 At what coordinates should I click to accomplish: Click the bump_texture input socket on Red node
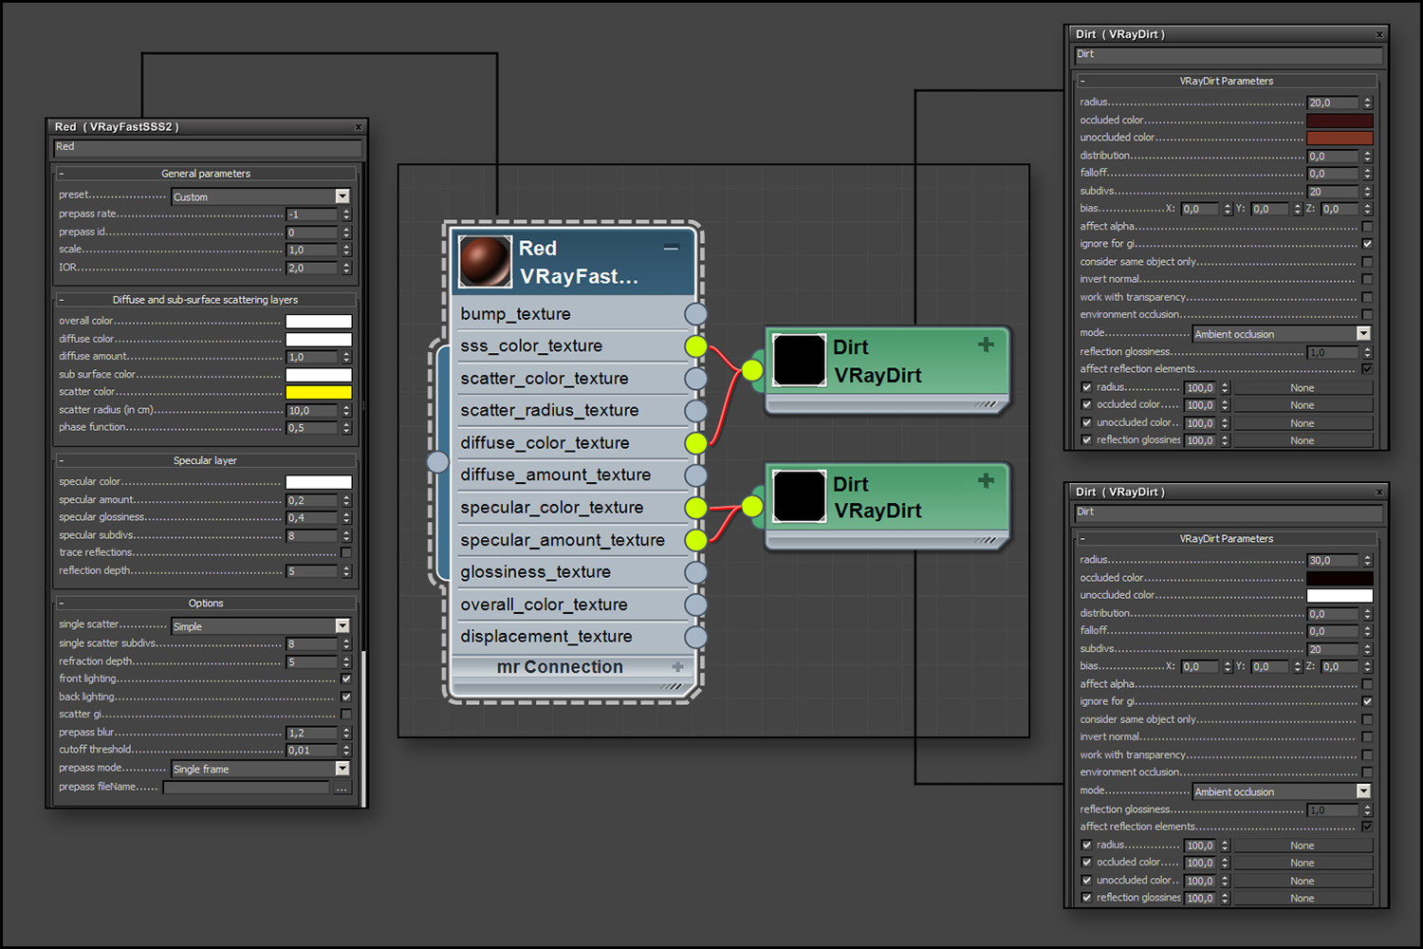click(x=695, y=314)
